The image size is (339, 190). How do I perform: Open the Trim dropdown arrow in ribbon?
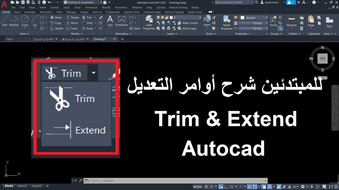click(94, 17)
